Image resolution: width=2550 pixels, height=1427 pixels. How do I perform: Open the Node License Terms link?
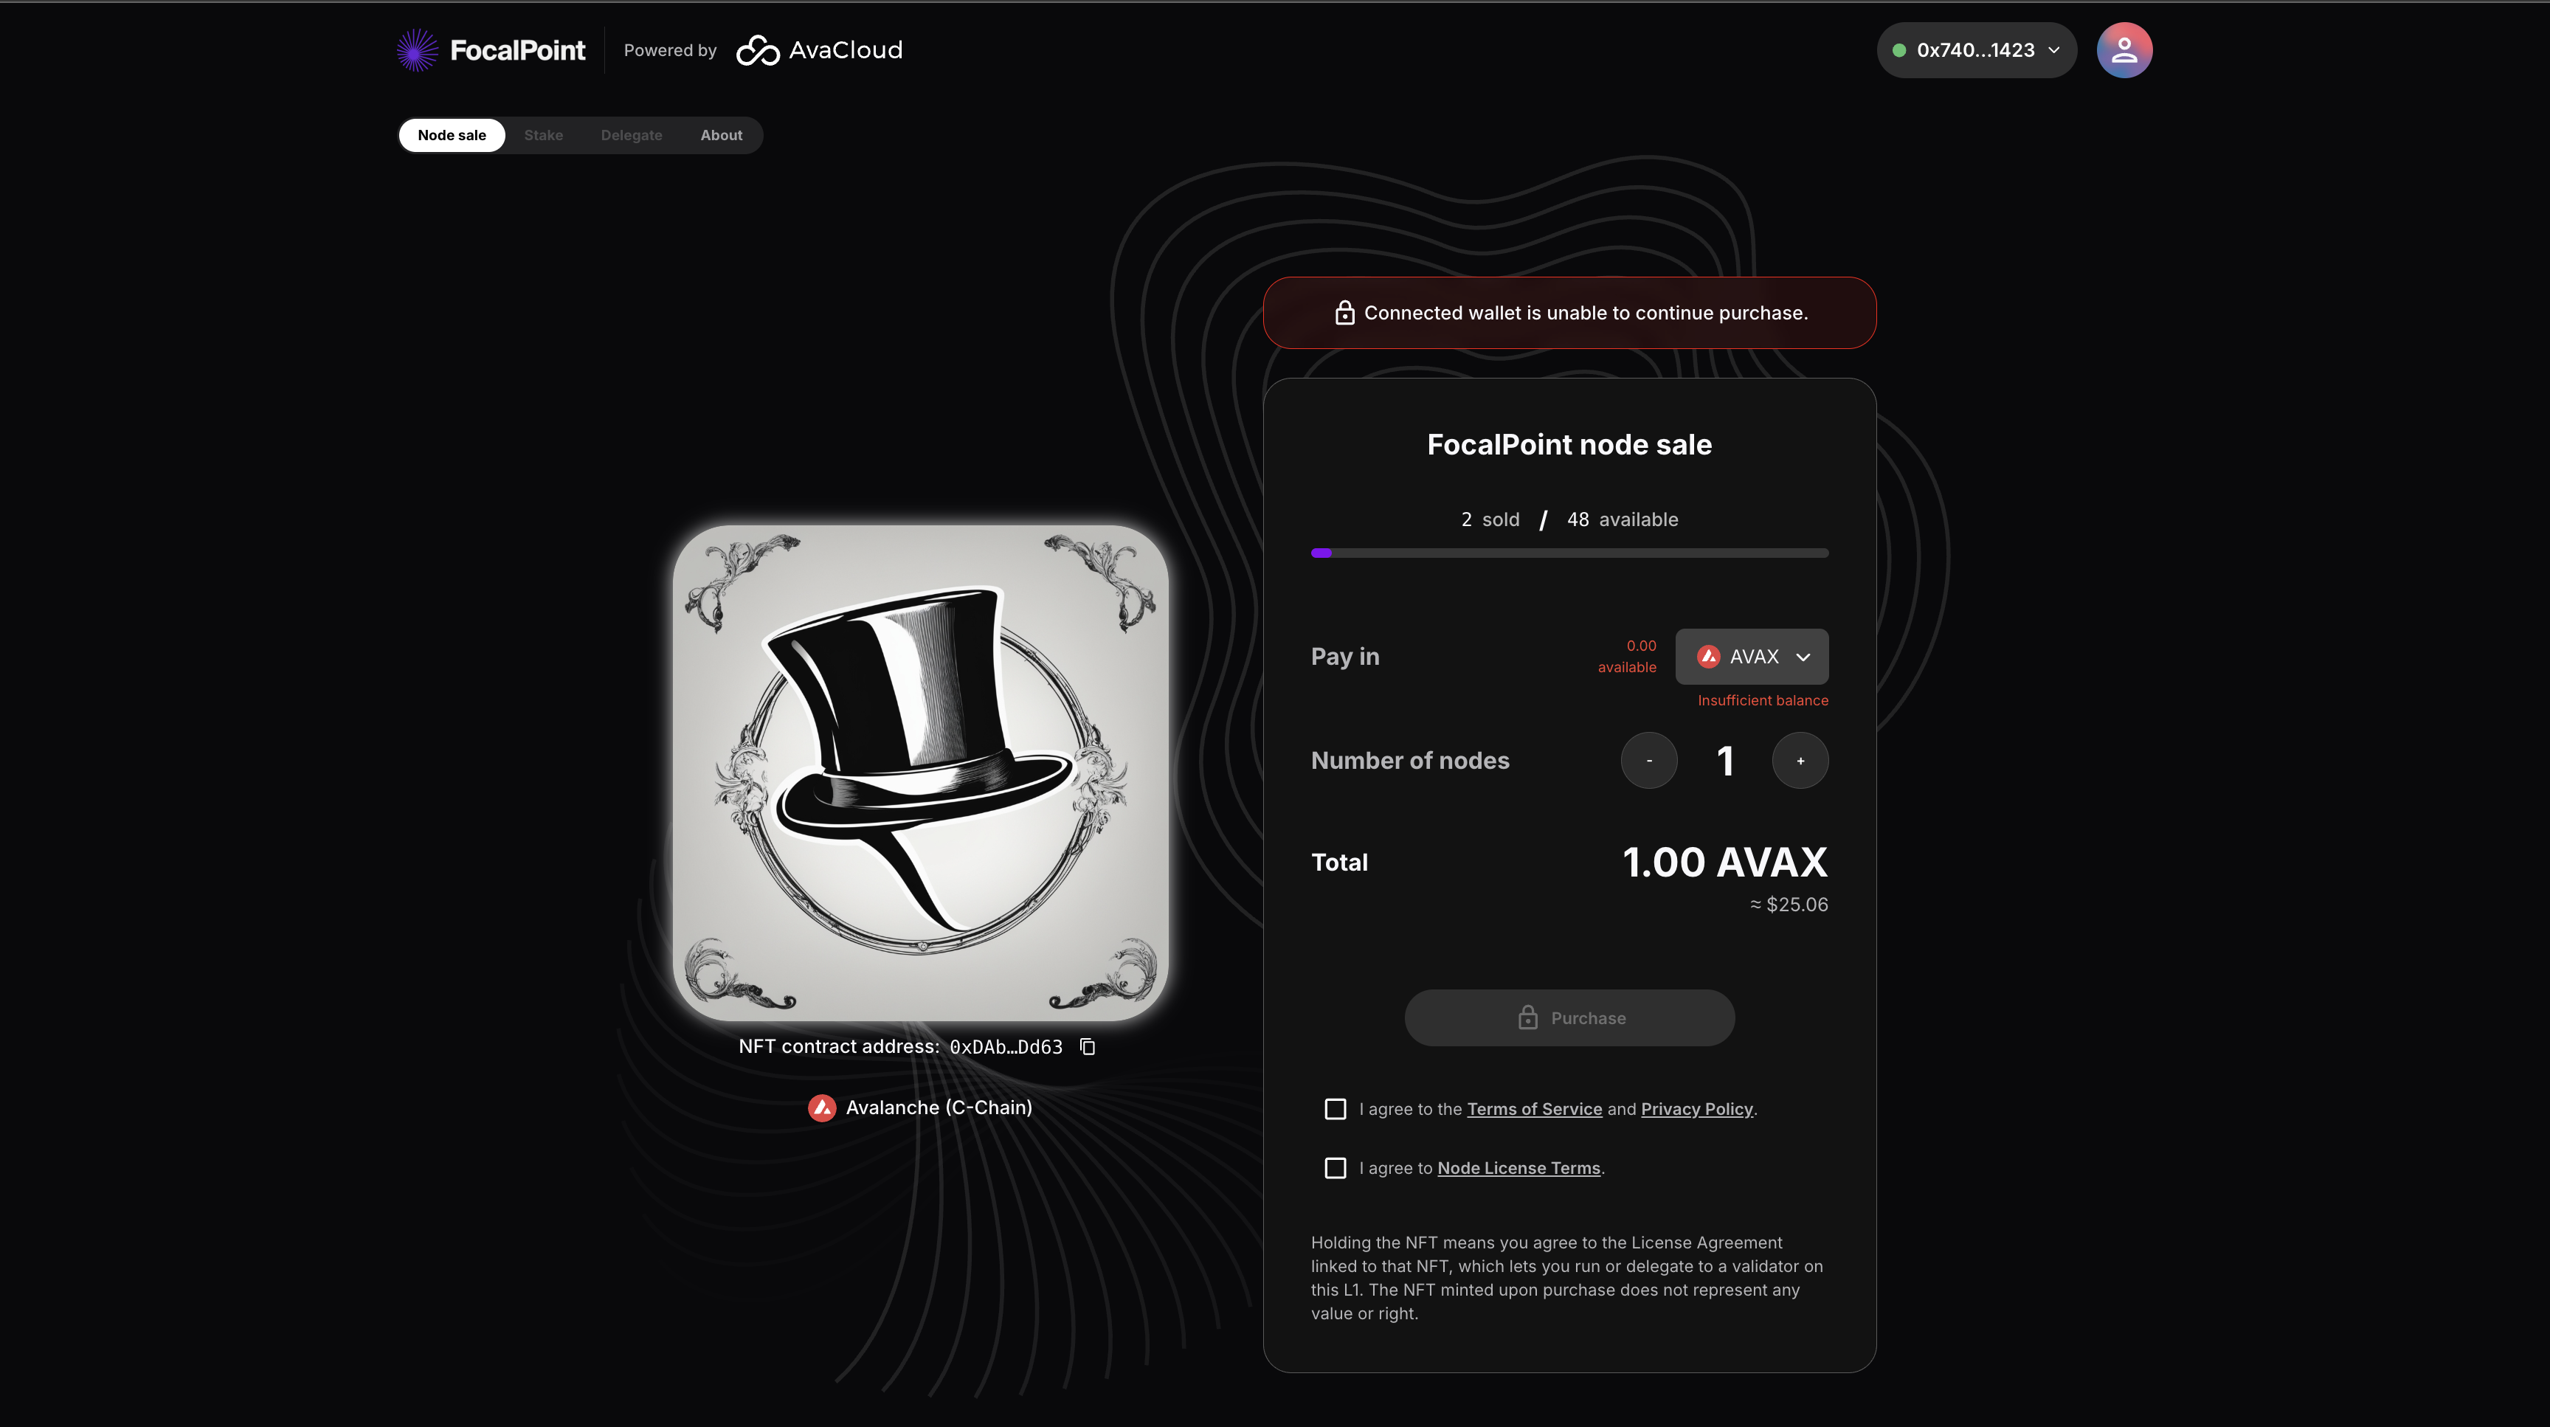1518,1169
